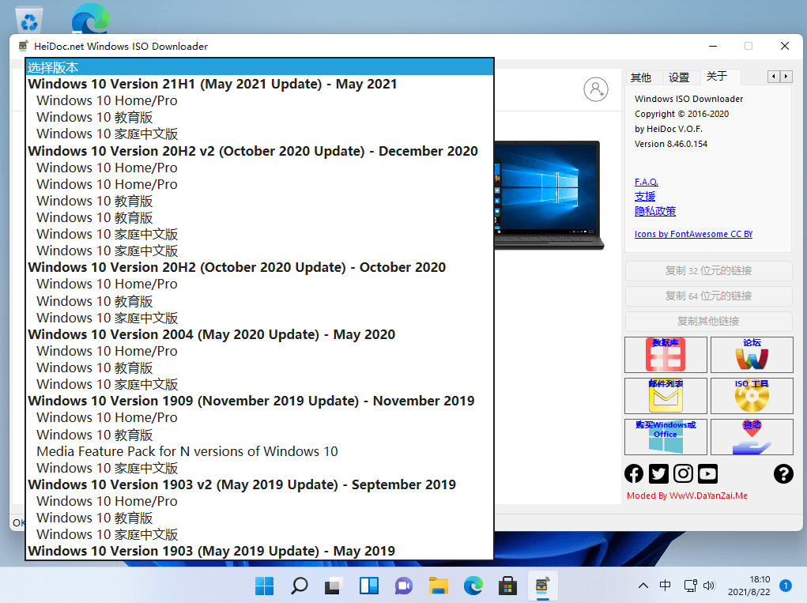Click the tab scroll right arrow

tap(786, 77)
